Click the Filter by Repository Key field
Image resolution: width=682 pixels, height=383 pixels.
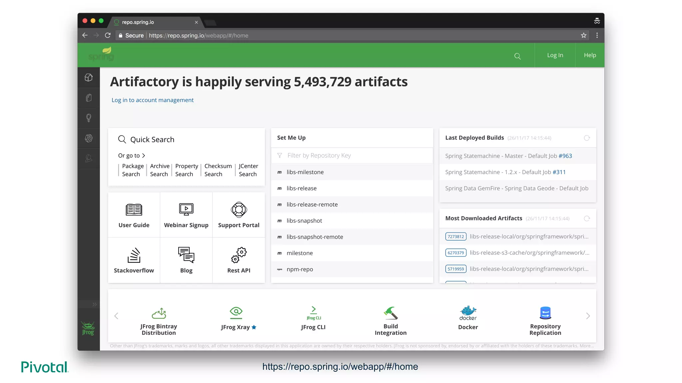click(x=352, y=156)
